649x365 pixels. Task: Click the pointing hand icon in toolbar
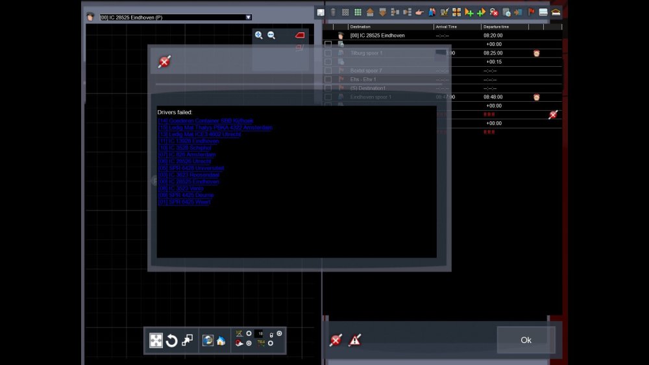click(x=419, y=12)
